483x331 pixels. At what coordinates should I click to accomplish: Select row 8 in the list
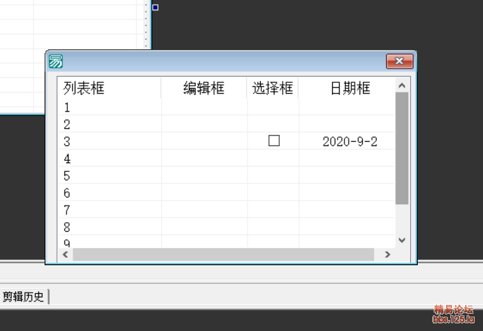[x=226, y=227]
